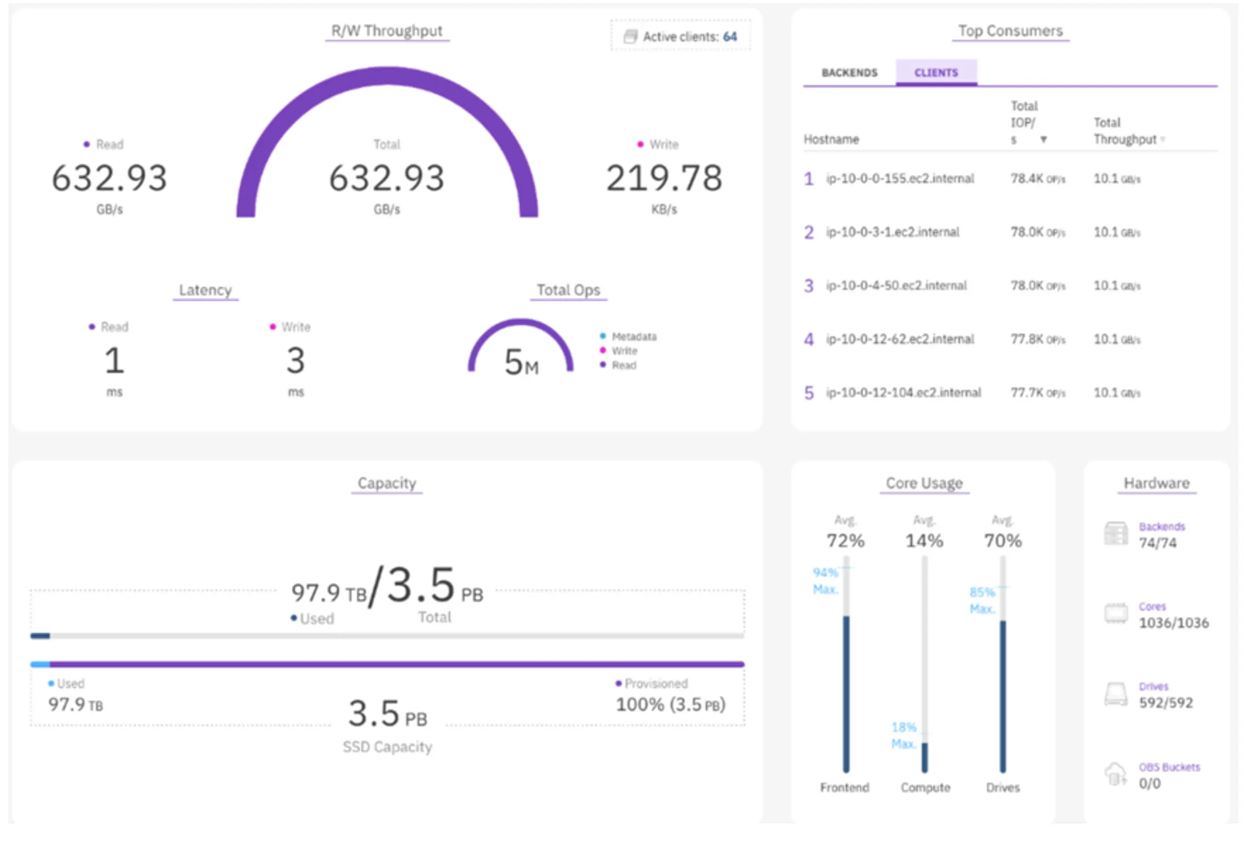Click the Frontend core usage bar
The width and height of the screenshot is (1244, 846).
pyautogui.click(x=846, y=665)
